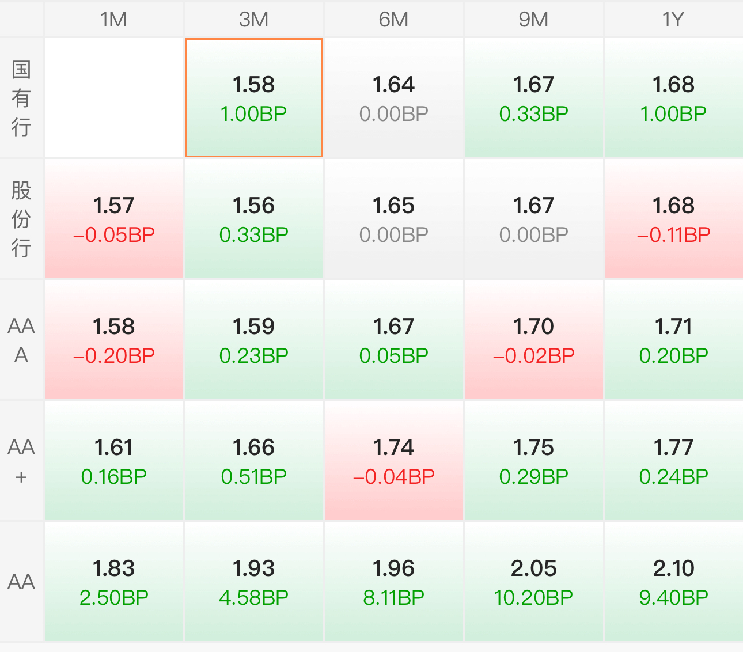Click the AA+ 6M cell showing 1.74

[x=394, y=461]
